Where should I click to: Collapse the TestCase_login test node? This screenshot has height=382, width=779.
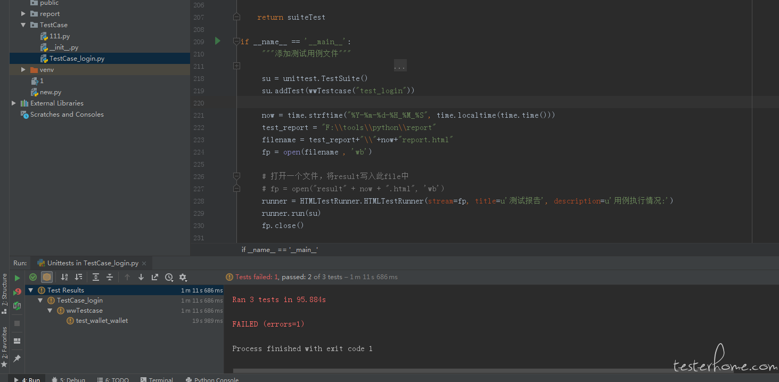(40, 300)
